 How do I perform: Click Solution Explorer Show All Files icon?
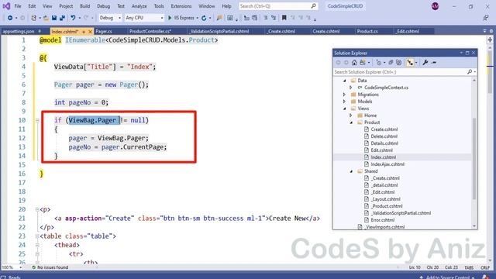[399, 62]
